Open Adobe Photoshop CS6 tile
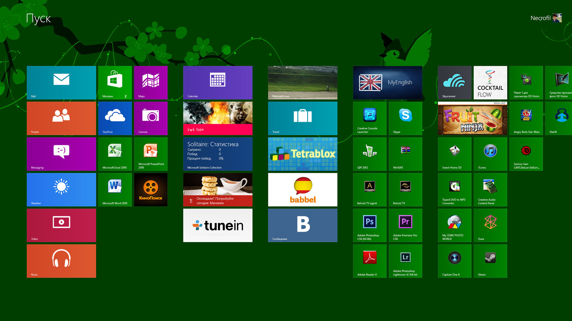572x321 pixels. tap(370, 225)
